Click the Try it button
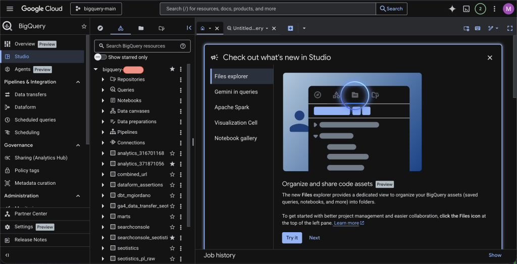Screen dimensions: 517x264 [292, 238]
